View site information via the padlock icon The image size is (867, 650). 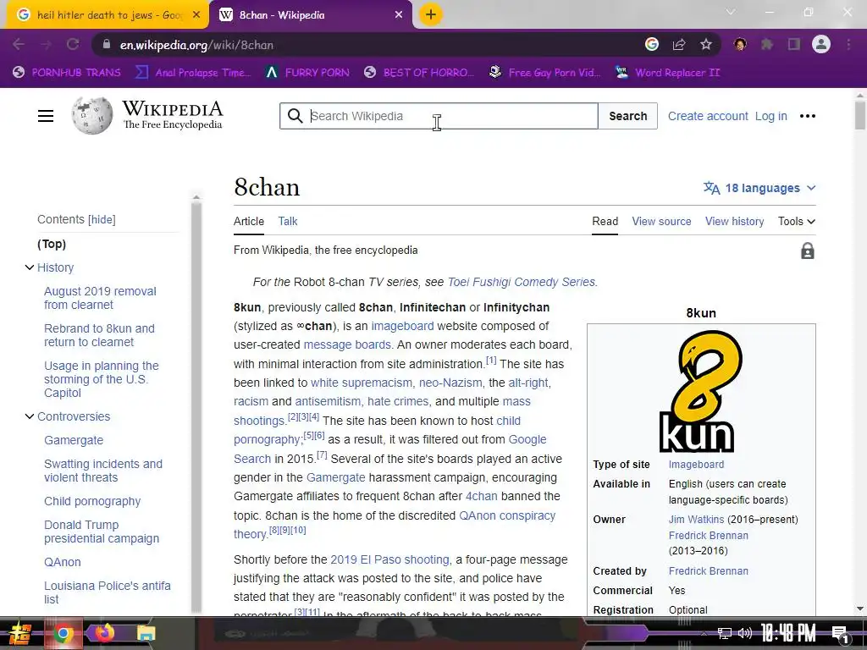106,45
